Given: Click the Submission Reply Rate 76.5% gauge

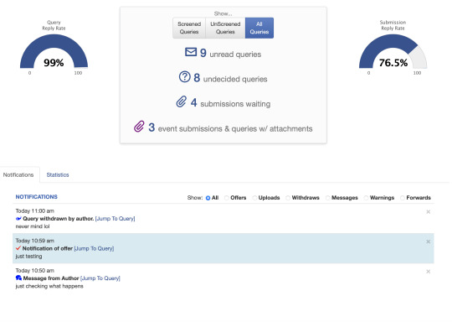Looking at the screenshot, I should (x=393, y=52).
